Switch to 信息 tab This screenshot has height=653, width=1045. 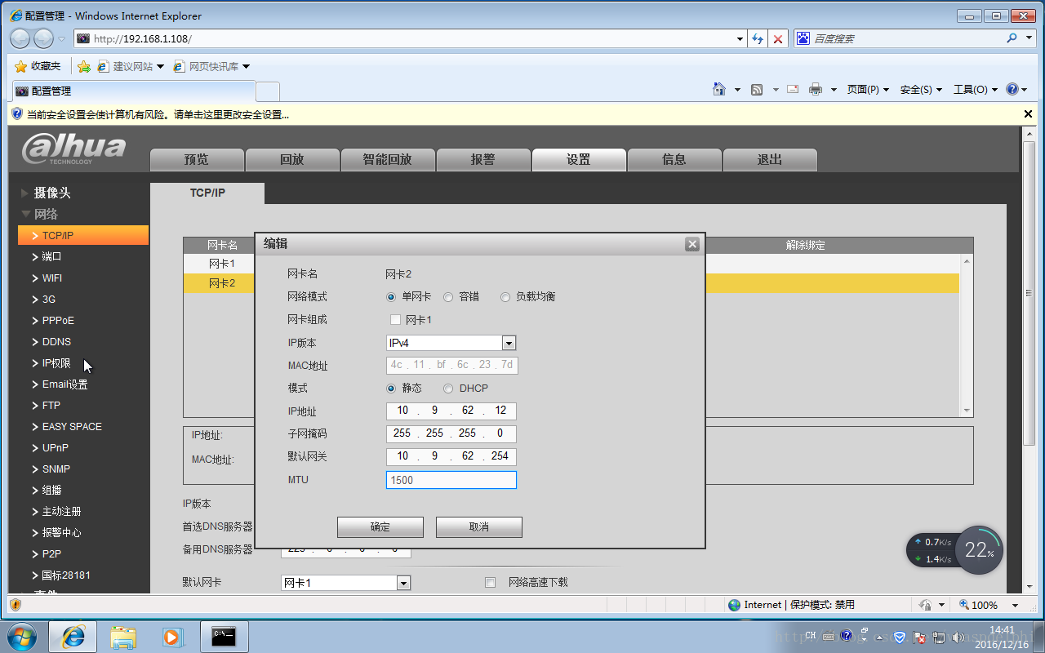coord(674,160)
